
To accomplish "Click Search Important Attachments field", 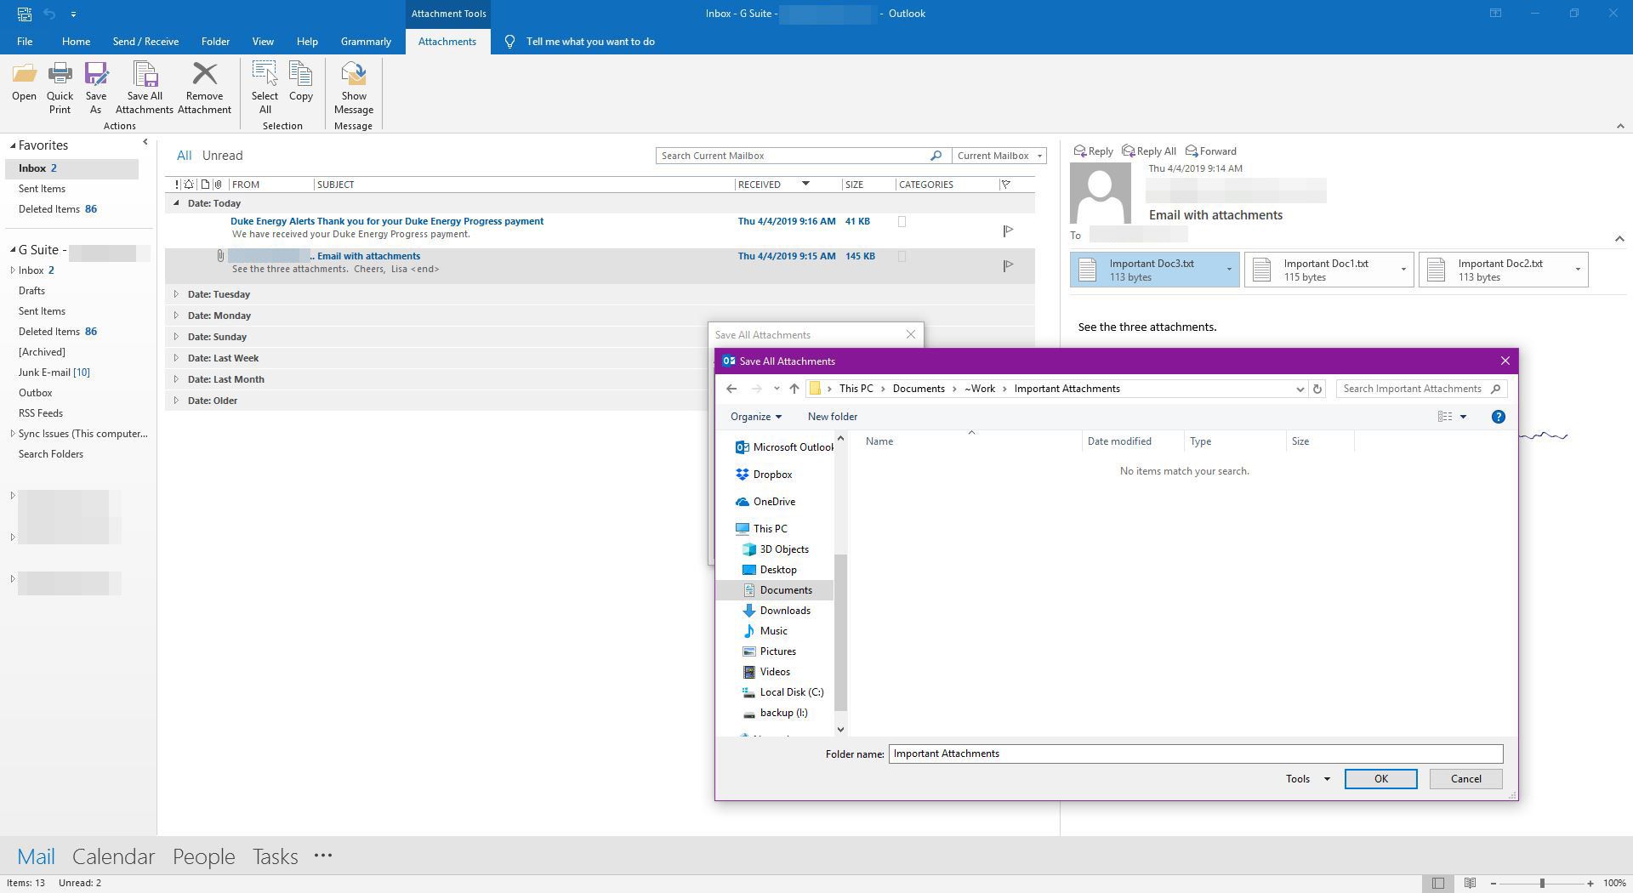I will tap(1421, 389).
